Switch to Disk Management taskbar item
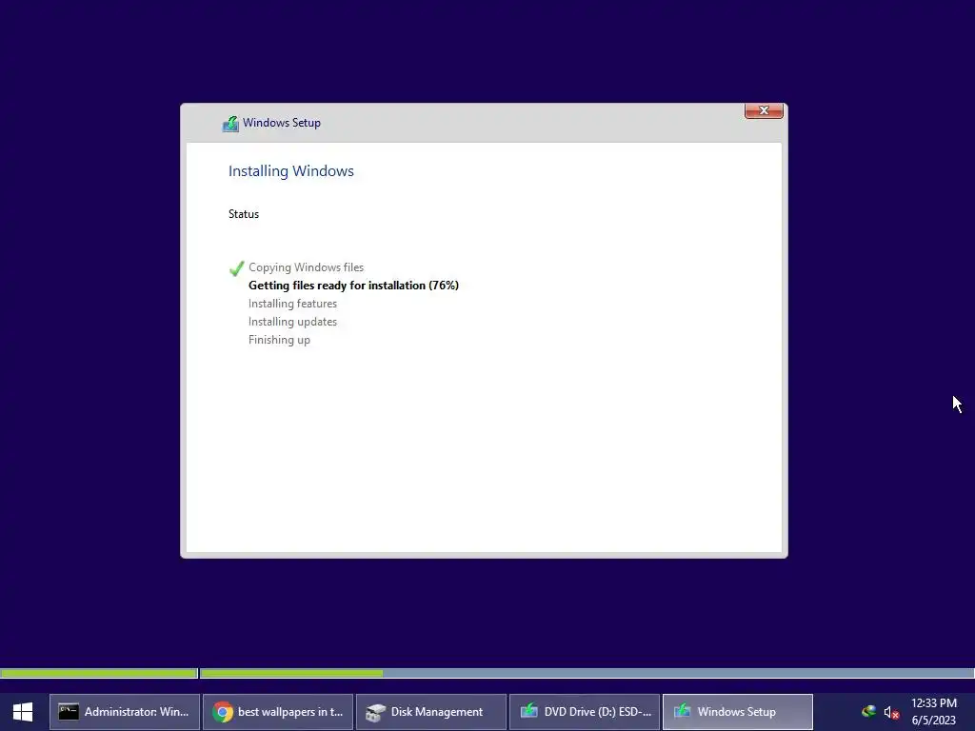This screenshot has width=975, height=731. pos(431,712)
